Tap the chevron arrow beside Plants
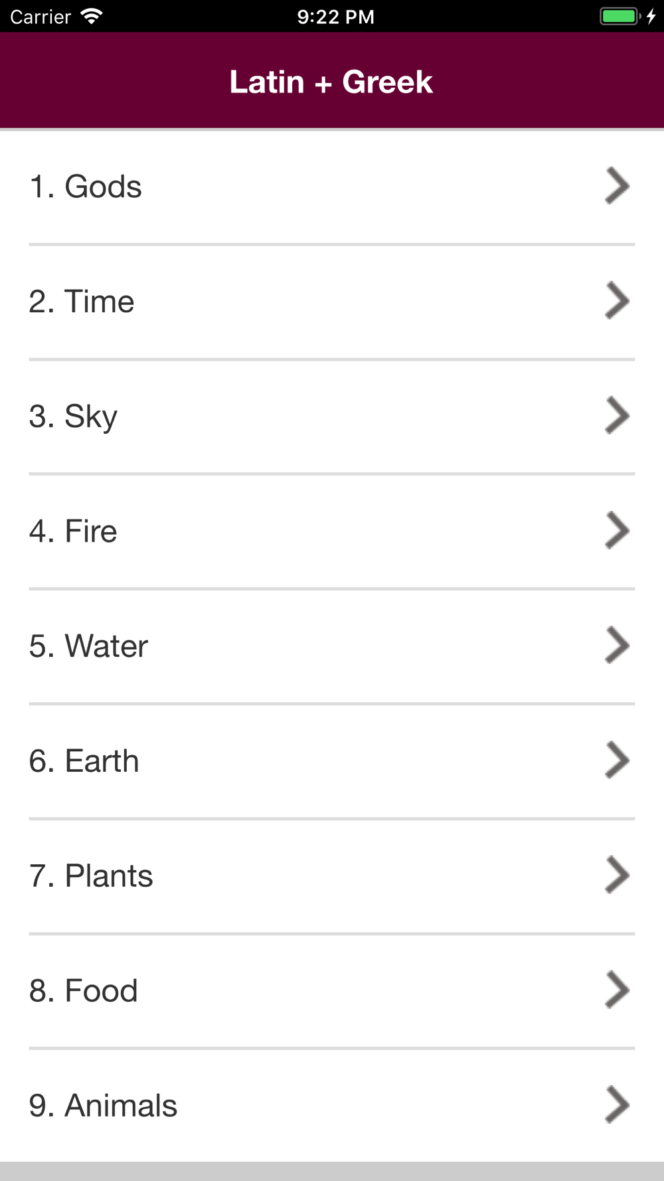The width and height of the screenshot is (664, 1181). coord(617,875)
